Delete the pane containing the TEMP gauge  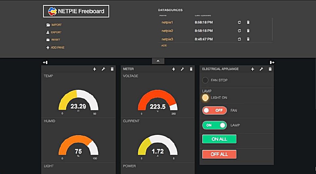[x=112, y=69]
